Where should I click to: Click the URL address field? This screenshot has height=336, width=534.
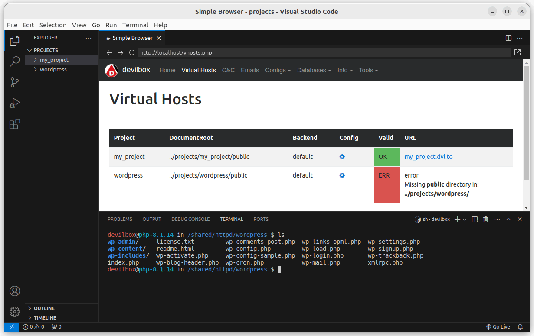pos(324,52)
